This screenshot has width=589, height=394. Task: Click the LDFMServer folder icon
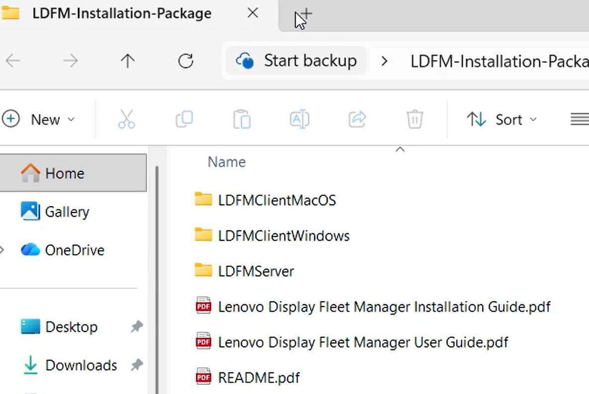(x=203, y=270)
